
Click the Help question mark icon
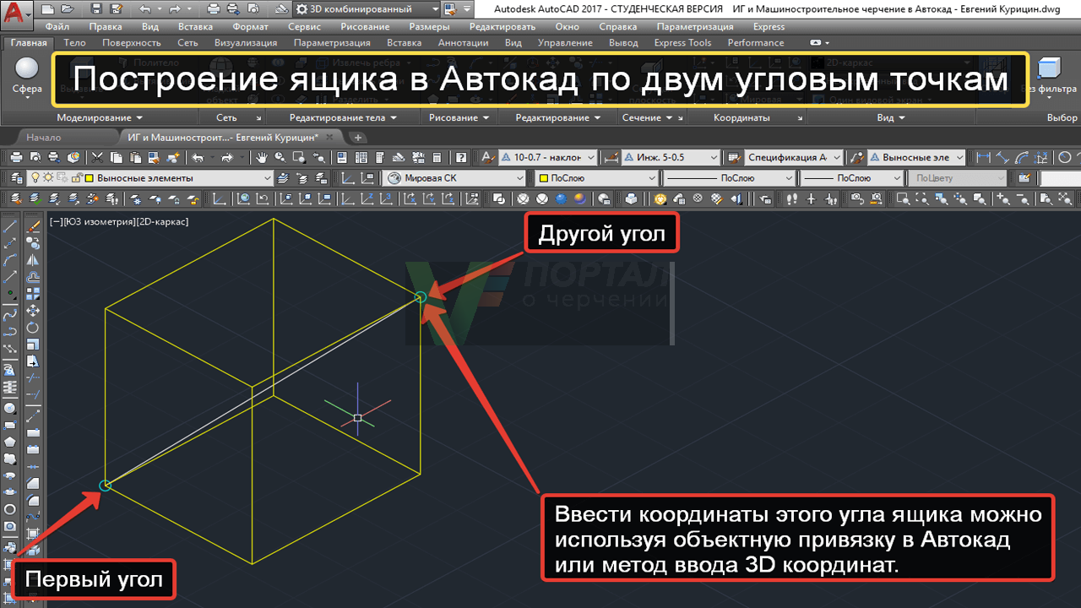pyautogui.click(x=461, y=157)
